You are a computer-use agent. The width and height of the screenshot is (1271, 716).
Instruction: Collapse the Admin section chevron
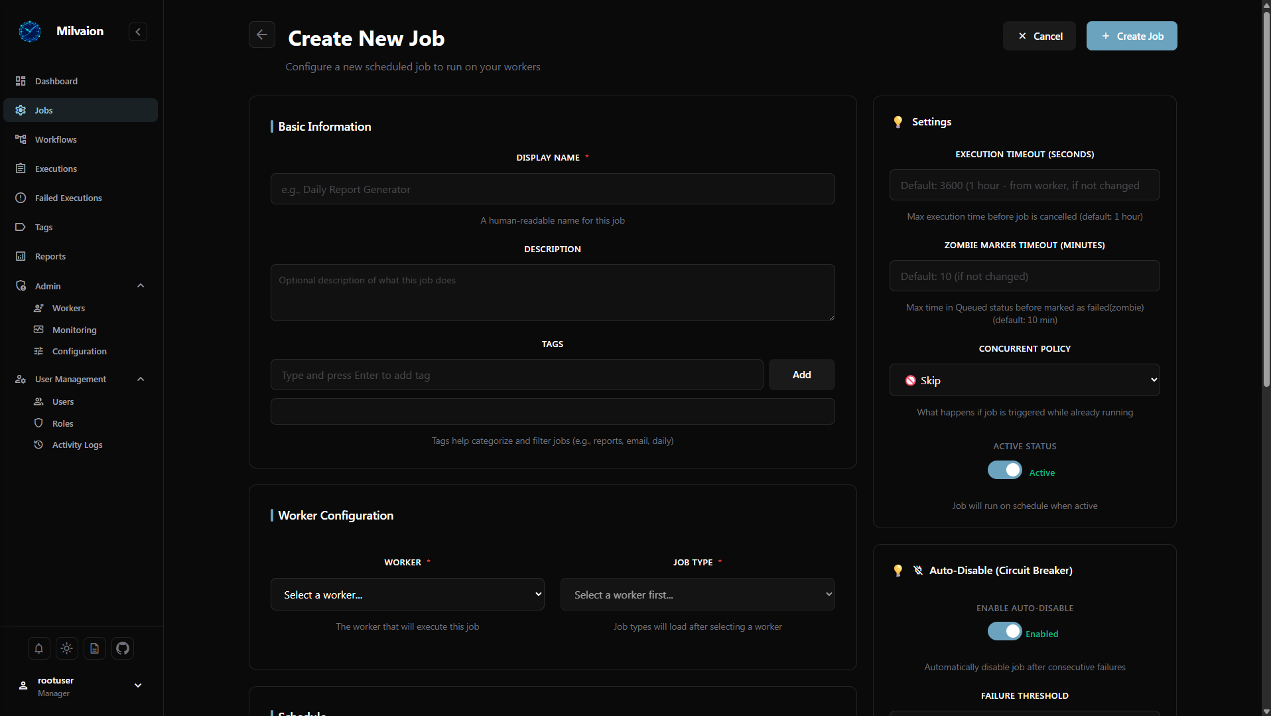click(x=141, y=286)
